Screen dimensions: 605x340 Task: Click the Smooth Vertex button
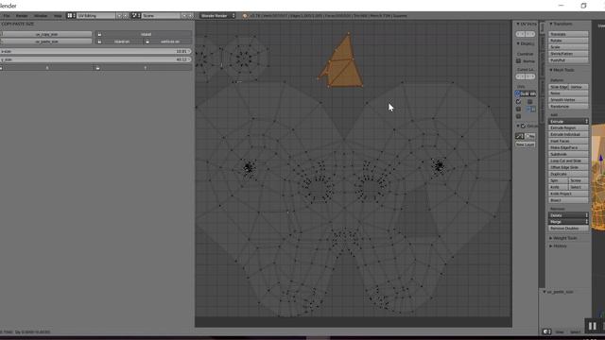568,100
